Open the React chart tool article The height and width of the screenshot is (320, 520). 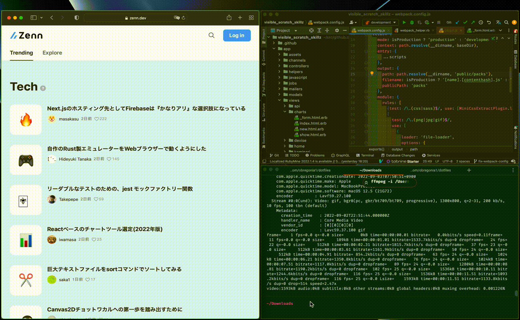tap(105, 229)
